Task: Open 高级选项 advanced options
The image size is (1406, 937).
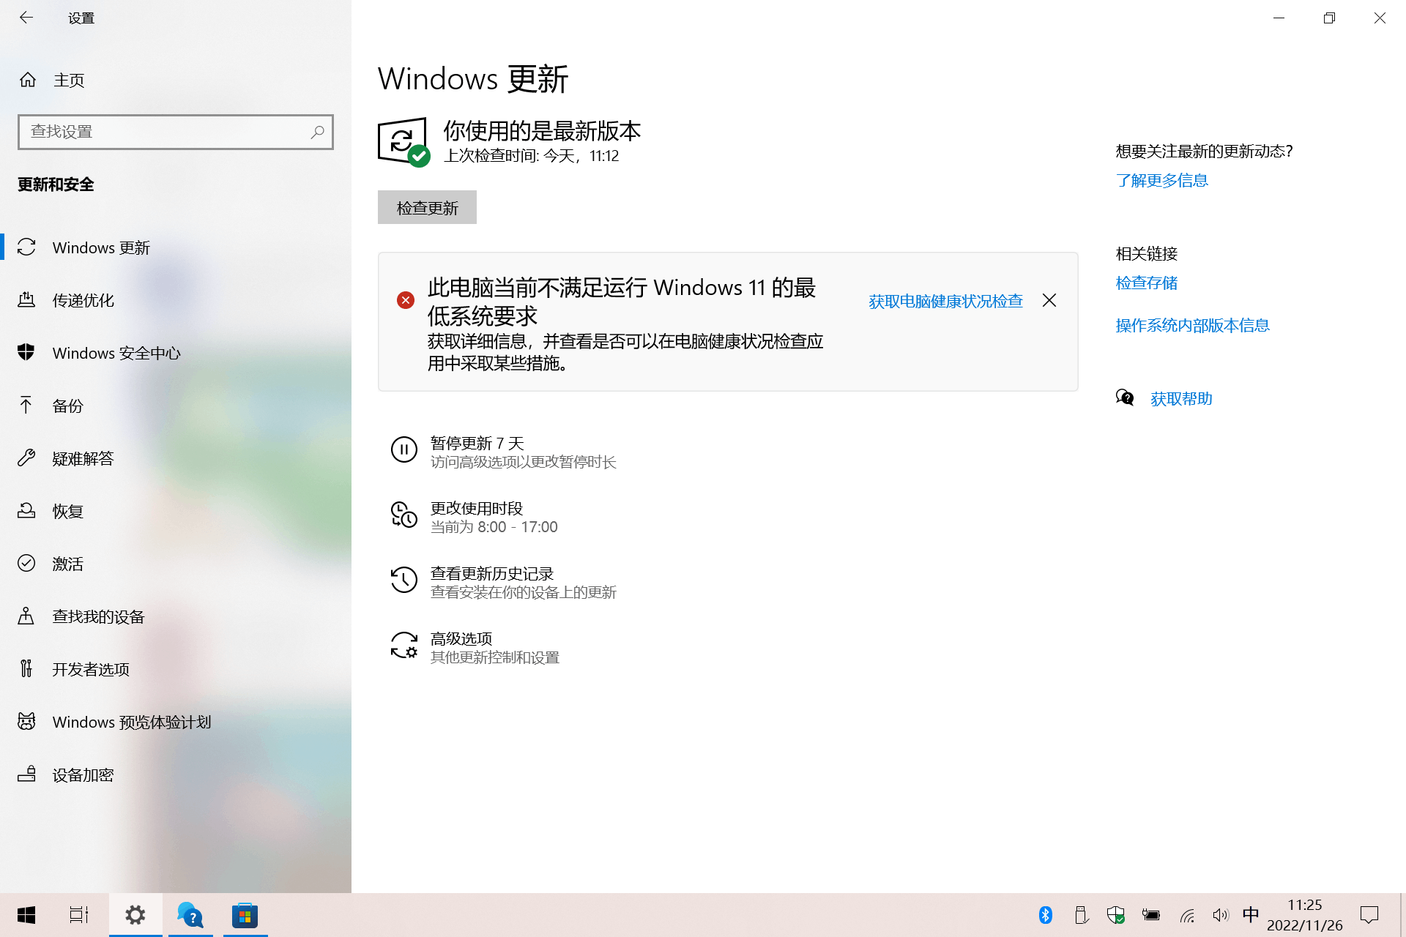Action: click(x=461, y=638)
